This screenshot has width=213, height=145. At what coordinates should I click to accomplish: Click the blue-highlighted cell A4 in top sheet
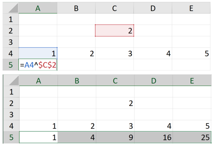point(38,53)
